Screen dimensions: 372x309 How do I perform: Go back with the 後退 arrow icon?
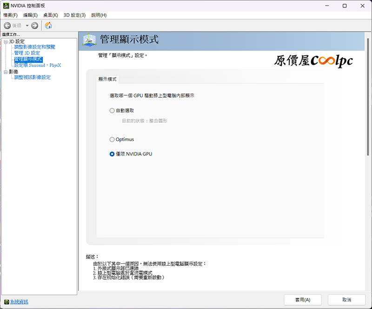[7, 26]
